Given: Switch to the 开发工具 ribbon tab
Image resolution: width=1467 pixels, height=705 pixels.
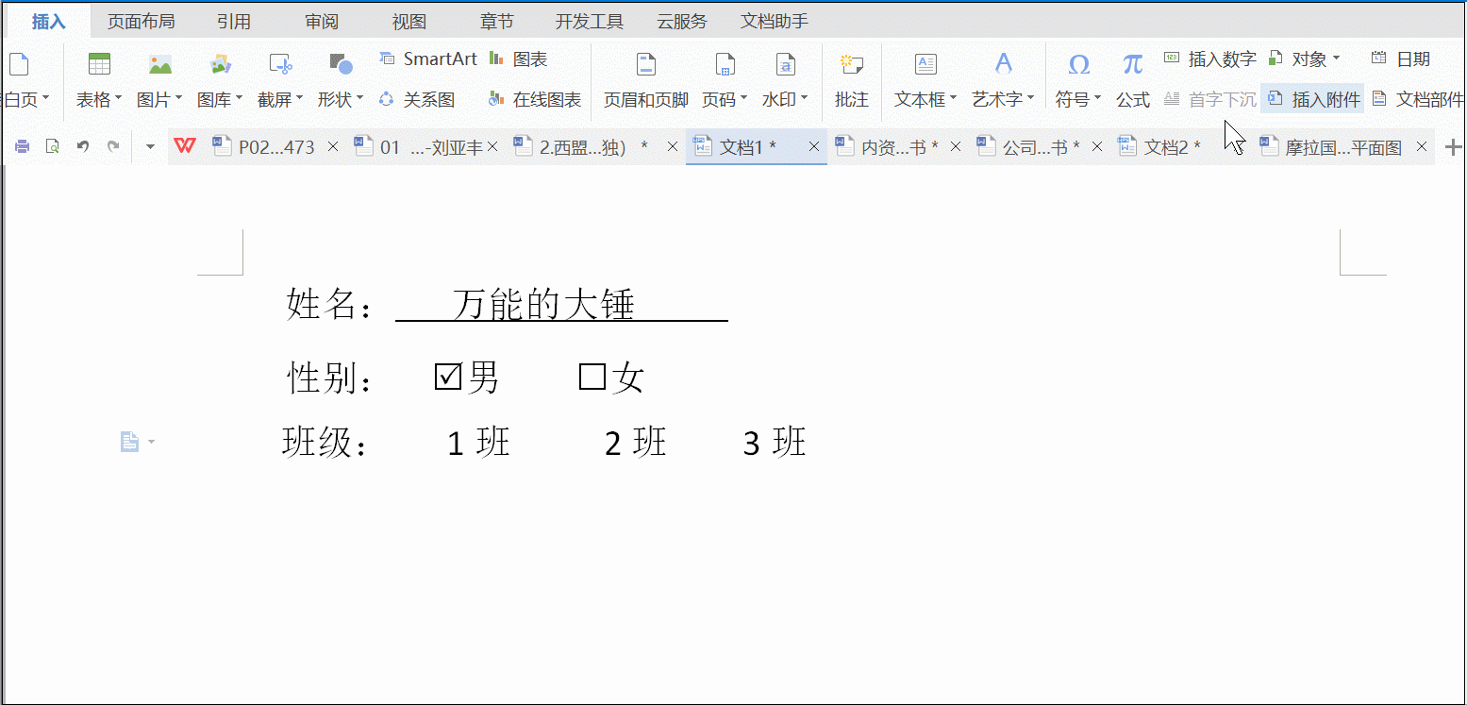Looking at the screenshot, I should pos(589,20).
